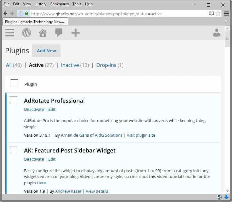The image size is (232, 202).
Task: Deactivate AdRotate Professional
Action: (34, 110)
